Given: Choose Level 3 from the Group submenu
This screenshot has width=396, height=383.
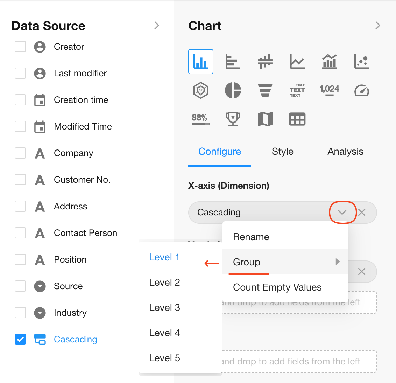Looking at the screenshot, I should (x=164, y=308).
